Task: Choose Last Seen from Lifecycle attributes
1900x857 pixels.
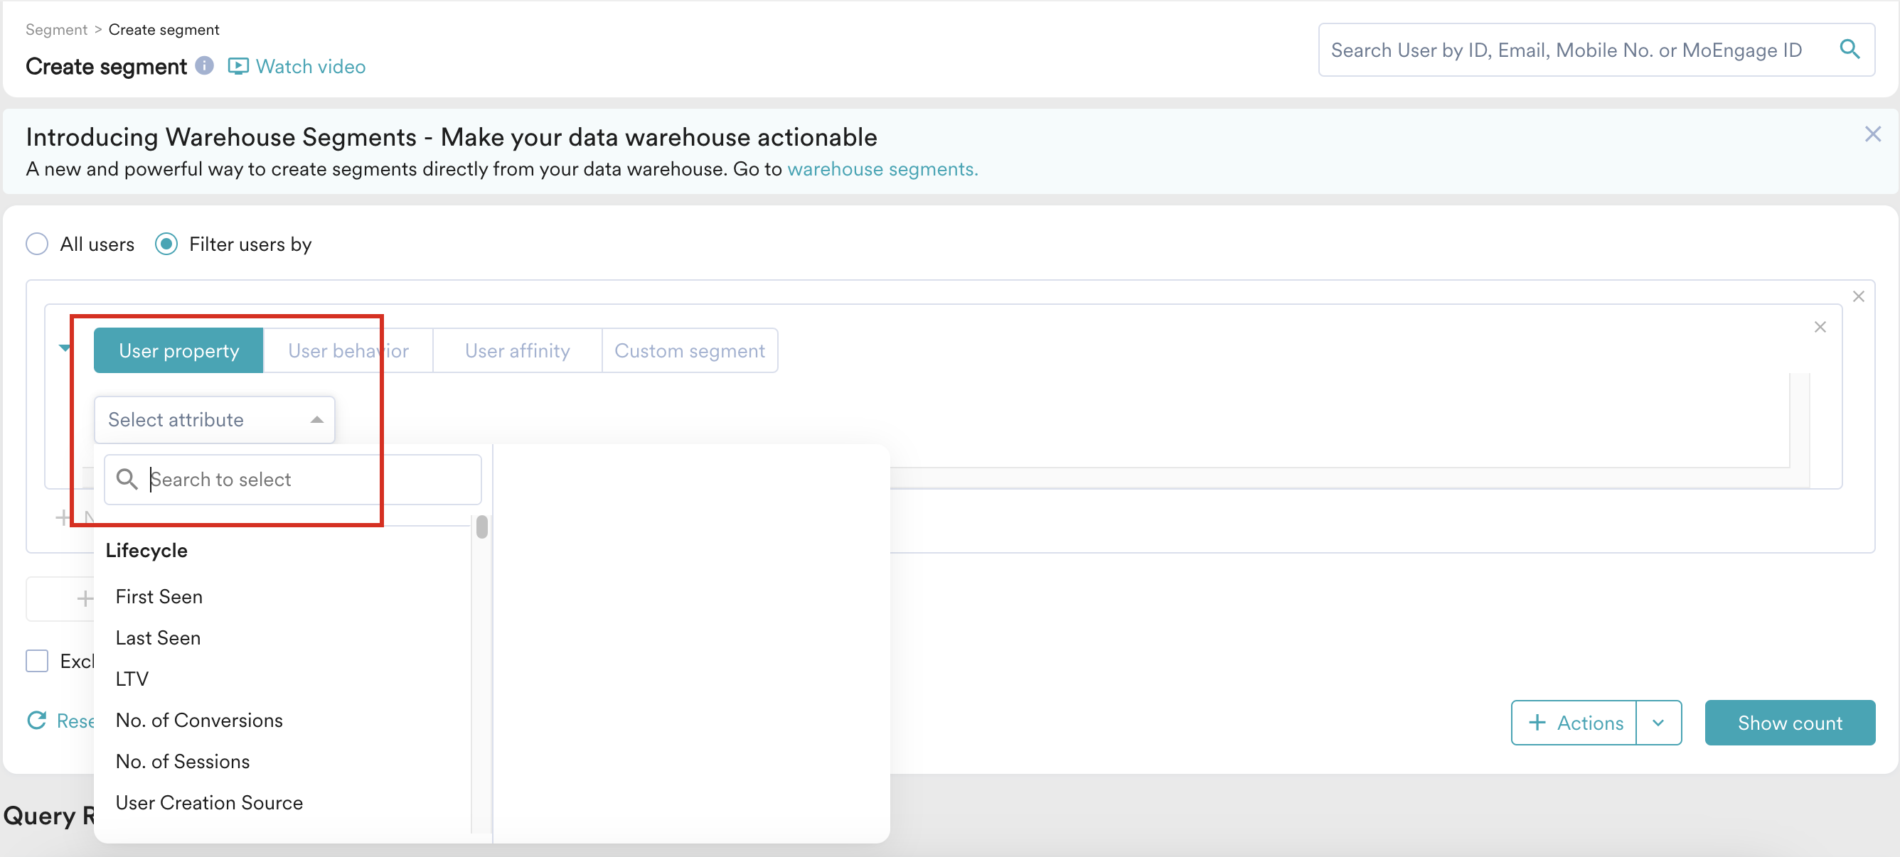Action: tap(158, 637)
